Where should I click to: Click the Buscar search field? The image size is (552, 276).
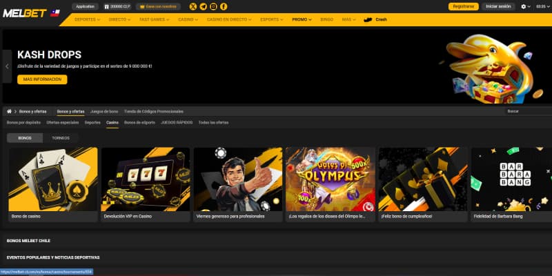[x=527, y=111]
